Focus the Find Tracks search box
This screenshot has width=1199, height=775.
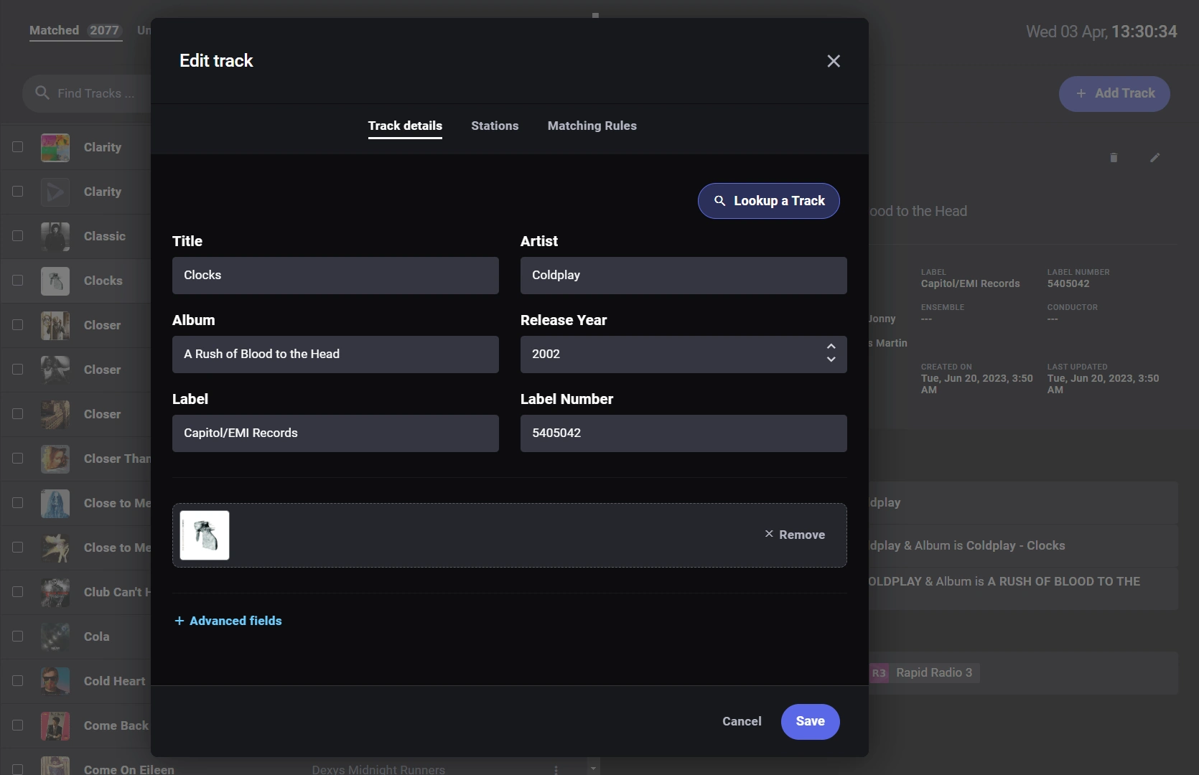click(x=87, y=93)
